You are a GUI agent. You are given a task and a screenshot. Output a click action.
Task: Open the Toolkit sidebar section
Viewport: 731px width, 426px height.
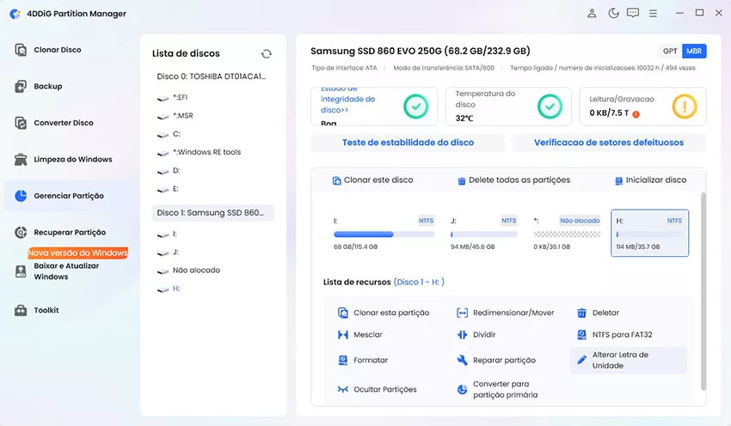click(x=37, y=310)
